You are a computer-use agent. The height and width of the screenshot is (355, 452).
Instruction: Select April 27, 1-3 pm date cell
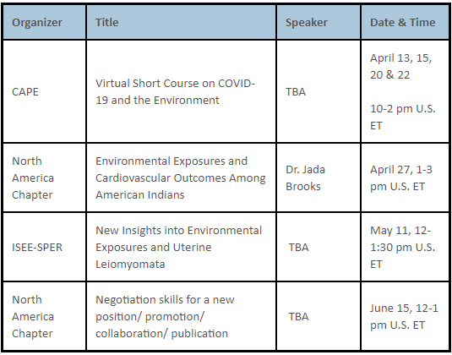tap(401, 178)
